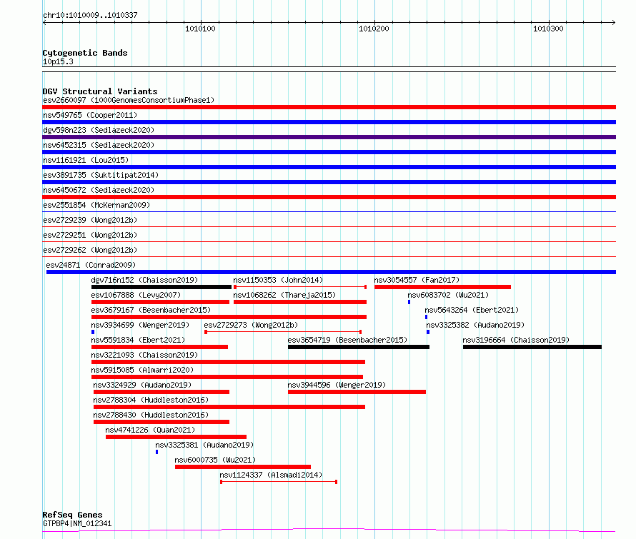The image size is (636, 539).
Task: Select nsv1124337 Alsmadi2014 label
Action: point(271,475)
